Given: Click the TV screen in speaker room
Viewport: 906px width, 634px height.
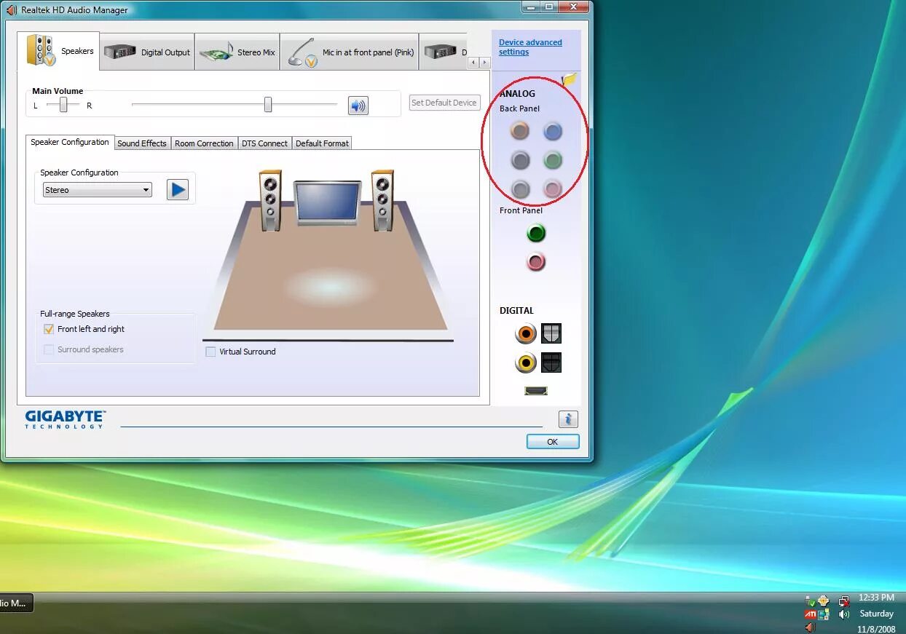Looking at the screenshot, I should point(327,202).
